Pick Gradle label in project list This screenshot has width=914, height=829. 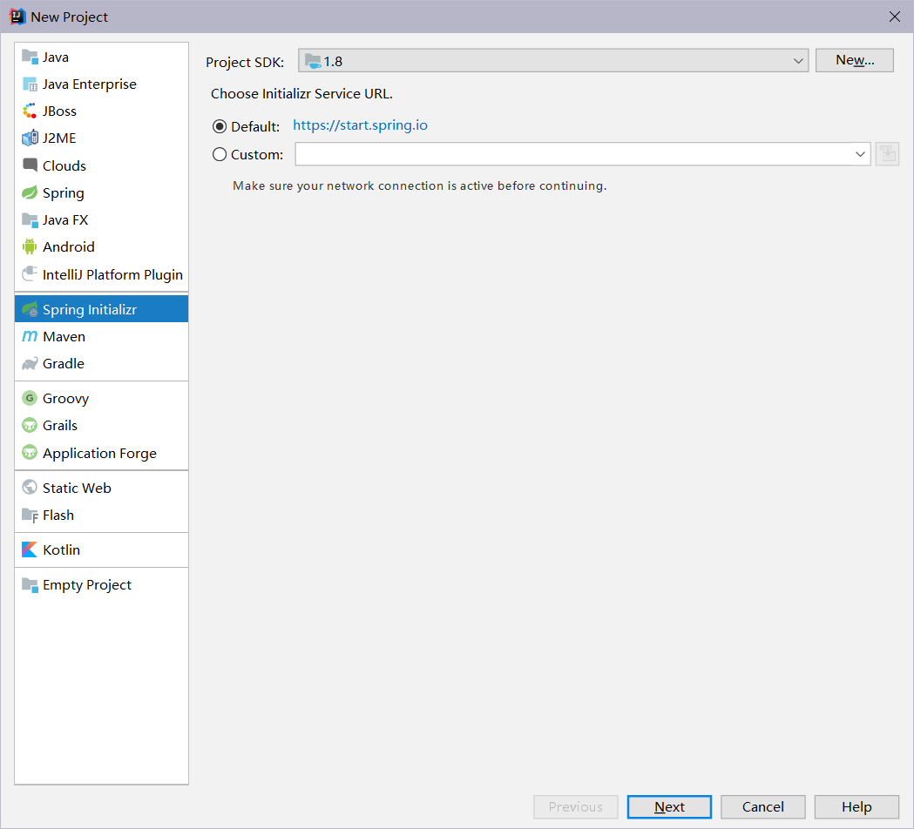[64, 363]
